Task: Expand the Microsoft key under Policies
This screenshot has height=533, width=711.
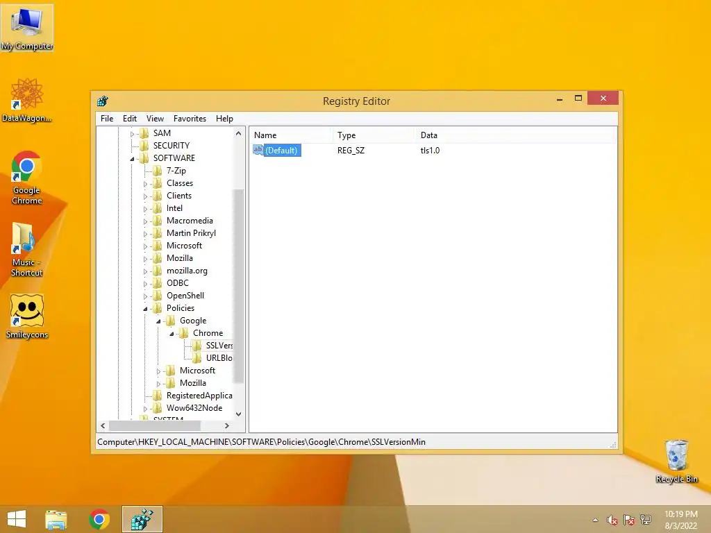Action: point(158,371)
